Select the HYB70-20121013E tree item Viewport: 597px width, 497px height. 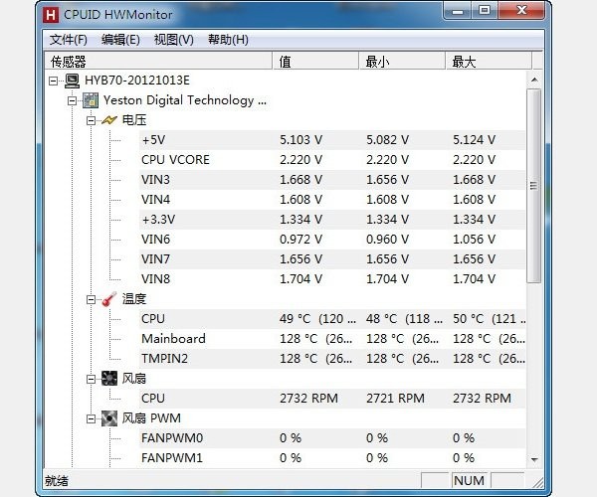pos(137,81)
